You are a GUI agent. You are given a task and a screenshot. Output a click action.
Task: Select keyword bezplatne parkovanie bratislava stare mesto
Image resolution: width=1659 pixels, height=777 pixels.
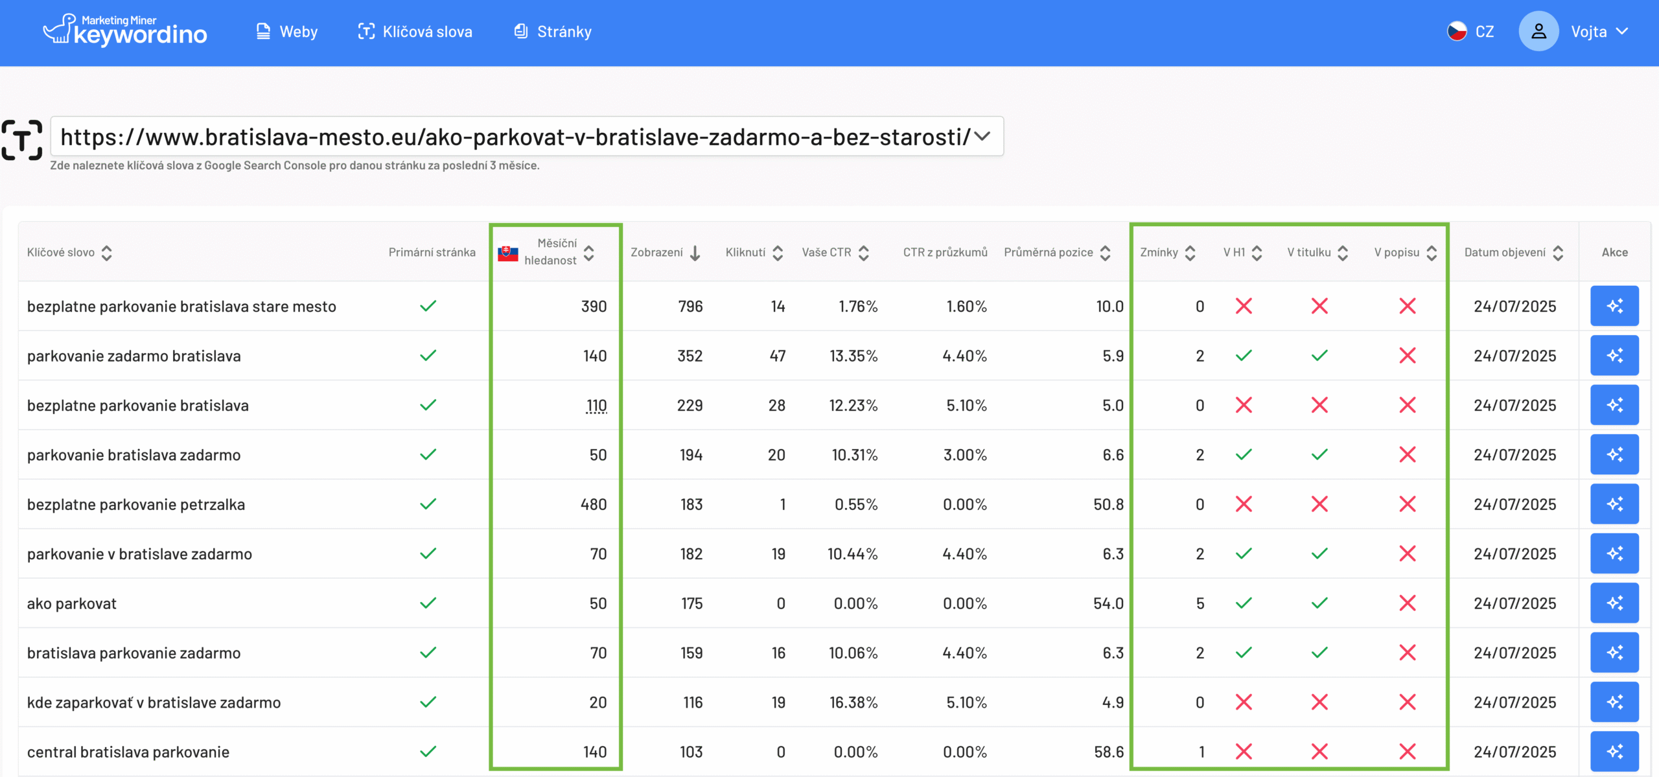click(x=181, y=307)
